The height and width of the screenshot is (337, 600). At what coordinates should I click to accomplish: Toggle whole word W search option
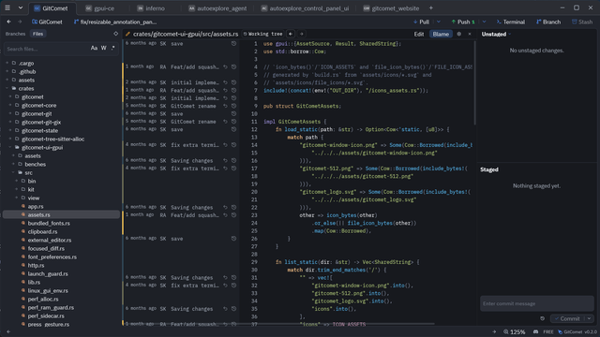pos(104,48)
